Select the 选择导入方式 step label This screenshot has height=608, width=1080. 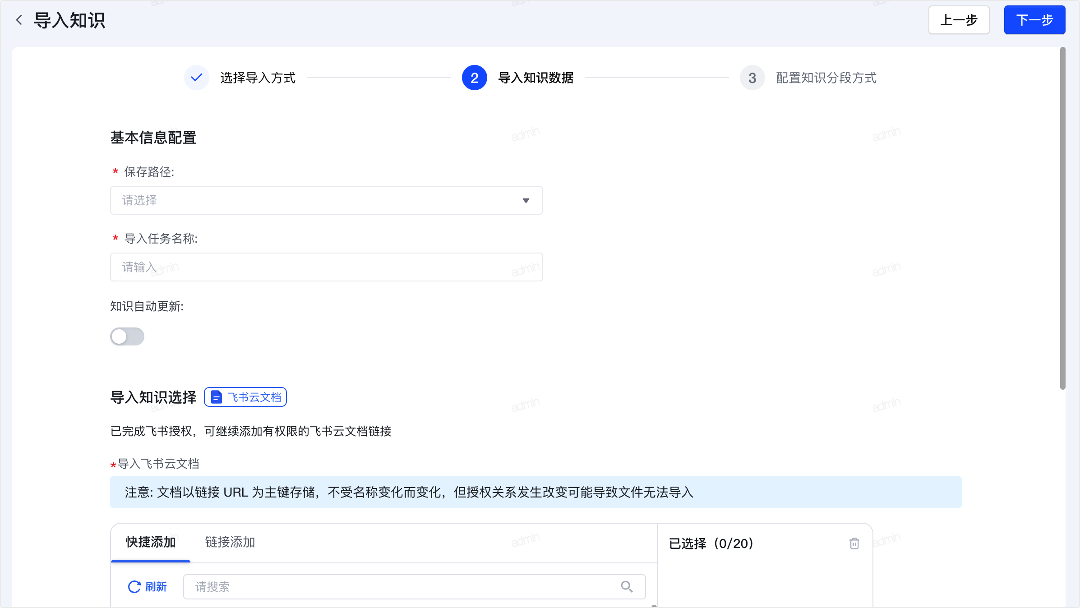click(258, 78)
